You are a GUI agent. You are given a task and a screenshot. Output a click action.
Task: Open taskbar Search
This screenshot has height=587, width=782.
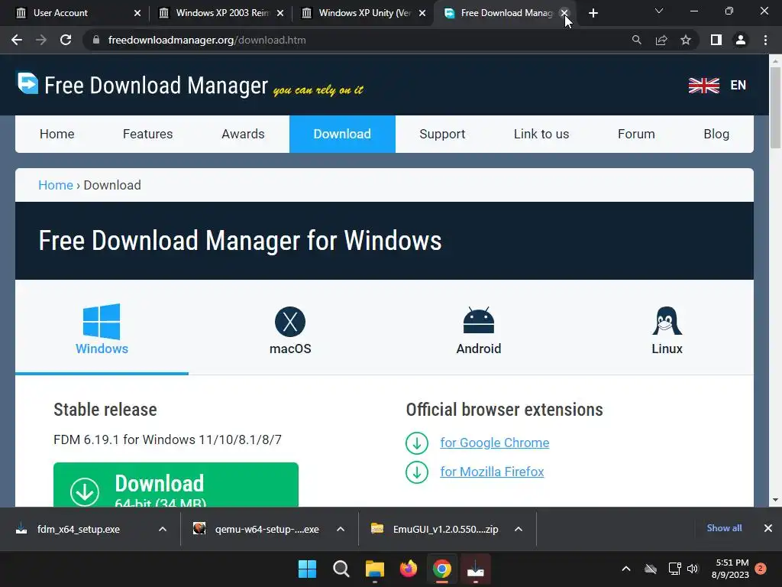point(341,569)
